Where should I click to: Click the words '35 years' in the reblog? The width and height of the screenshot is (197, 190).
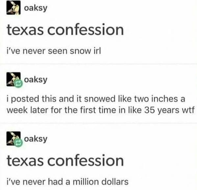pos(162,111)
